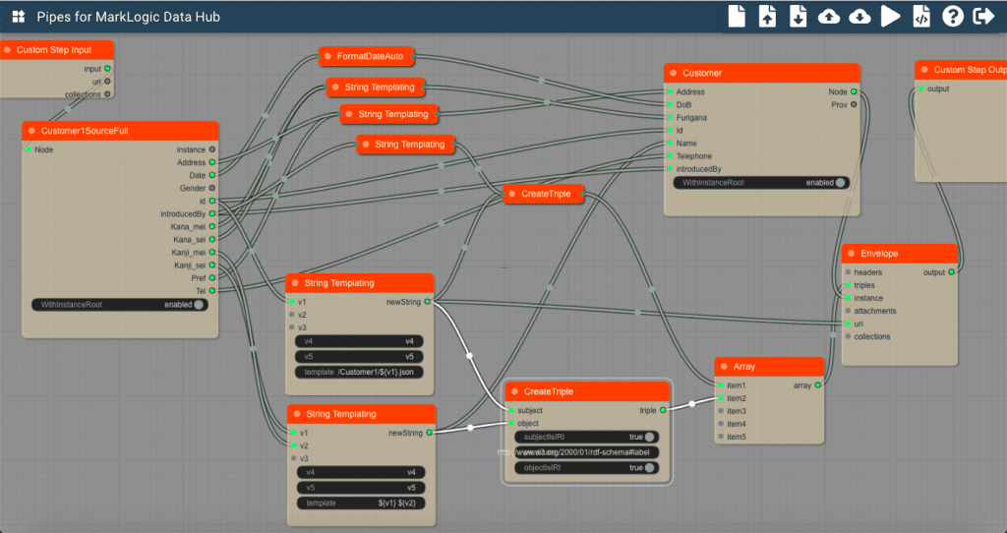Toggle subjectIsIRI on the CreateTriple node
The image size is (1007, 533).
[650, 437]
